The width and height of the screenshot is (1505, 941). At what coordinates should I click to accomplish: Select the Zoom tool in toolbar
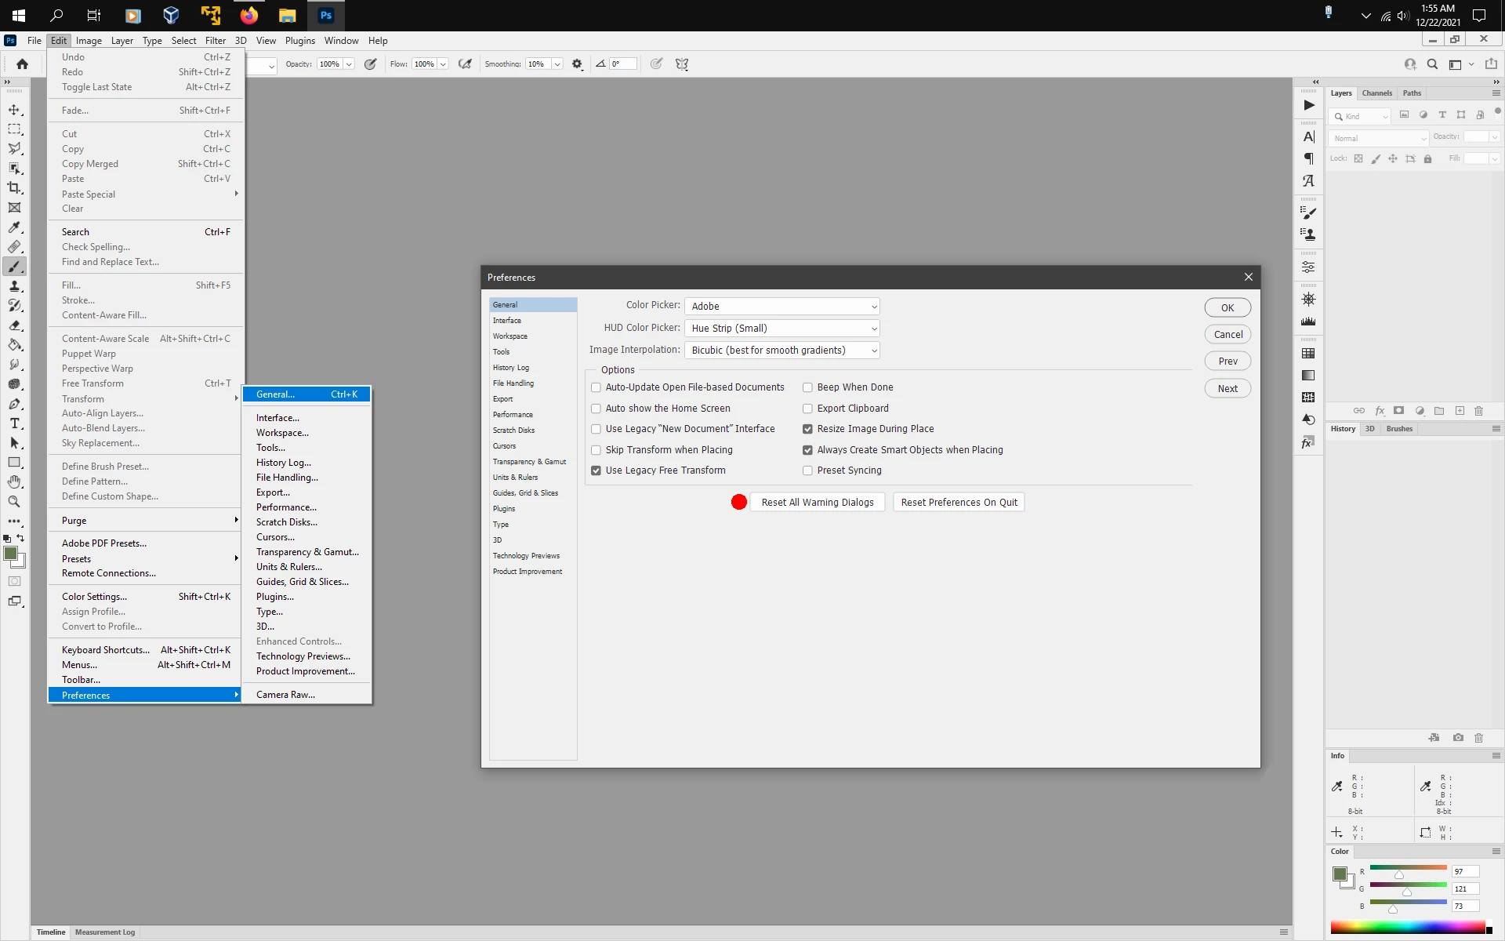[x=14, y=502]
